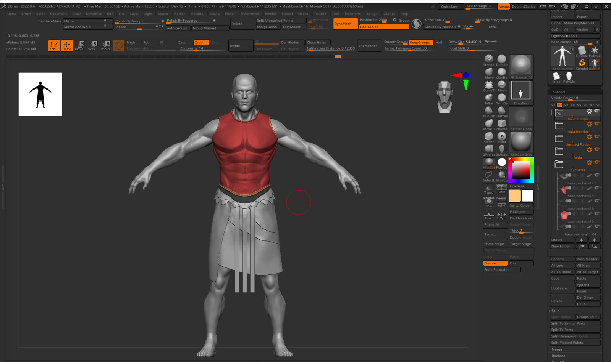Image resolution: width=611 pixels, height=362 pixels.
Task: Open settings gear for falda folder
Action: 589,150
